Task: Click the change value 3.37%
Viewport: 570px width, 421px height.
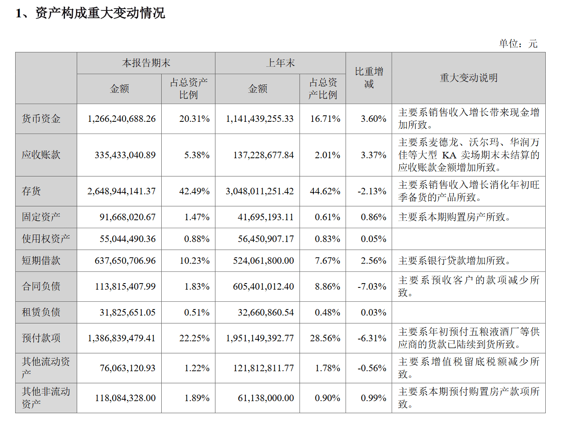Action: (x=373, y=155)
